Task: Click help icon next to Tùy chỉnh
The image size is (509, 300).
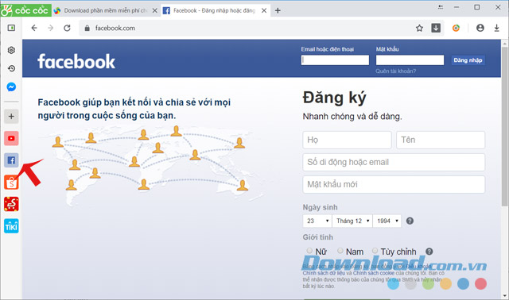Action: (429, 252)
